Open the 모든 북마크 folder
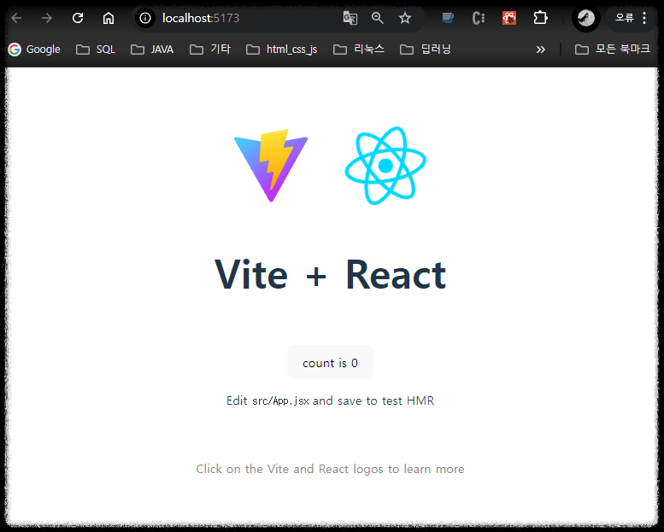Screen dimensions: 664x532 613,50
